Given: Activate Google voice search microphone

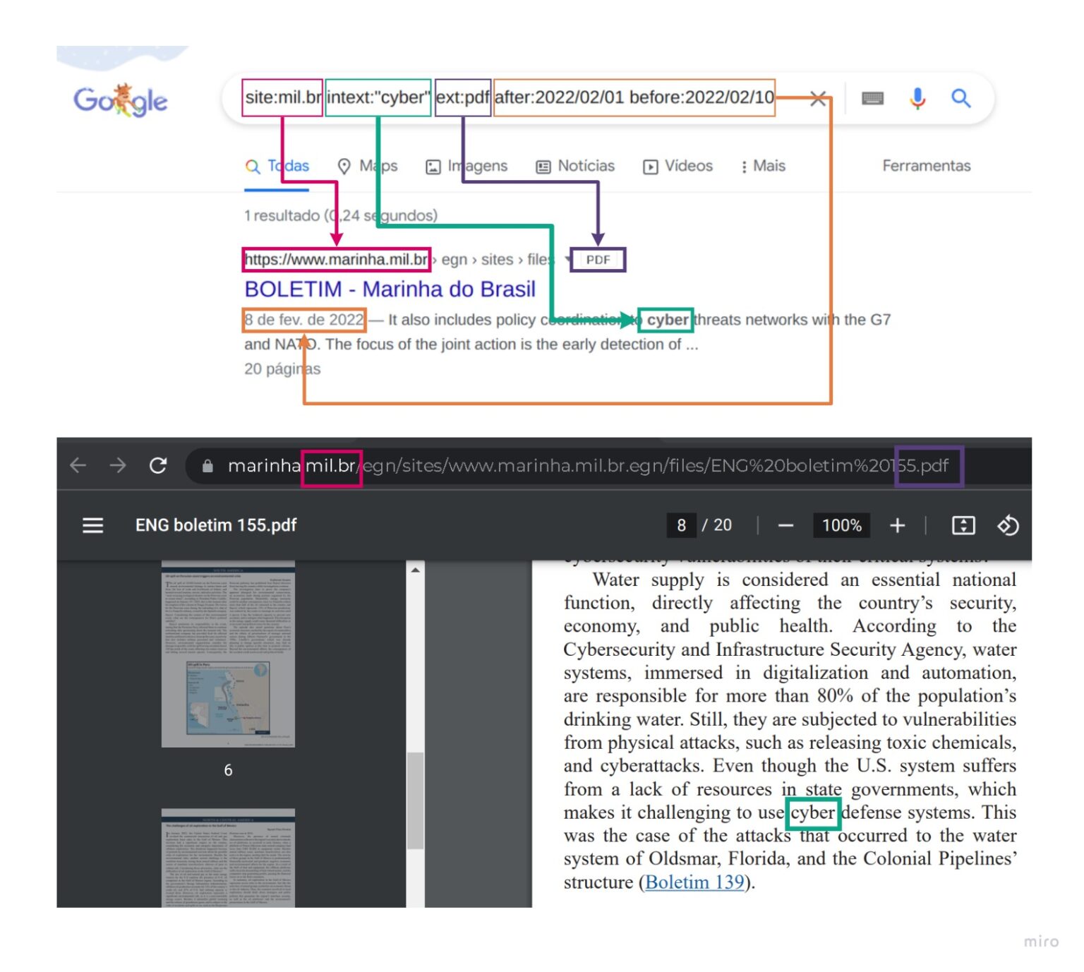Looking at the screenshot, I should click(917, 98).
